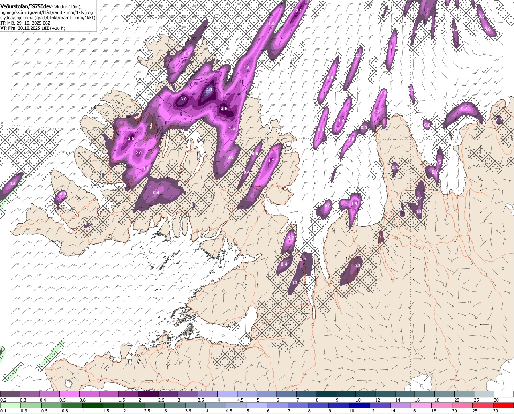Click the 1.4 precipitation value on the map
The height and width of the screenshot is (414, 514).
click(x=341, y=121)
